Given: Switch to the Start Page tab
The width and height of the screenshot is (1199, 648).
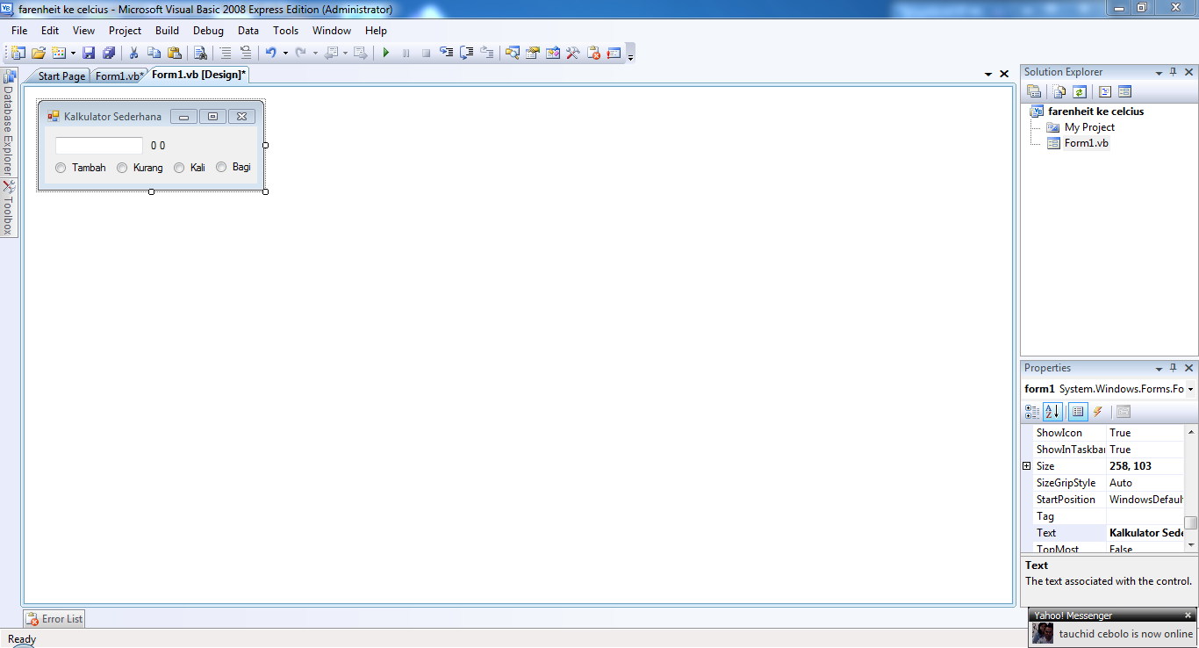Looking at the screenshot, I should 61,76.
